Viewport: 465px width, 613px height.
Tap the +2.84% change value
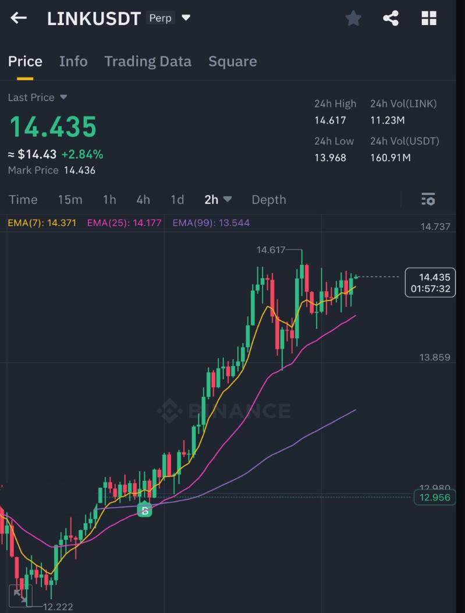[x=83, y=154]
